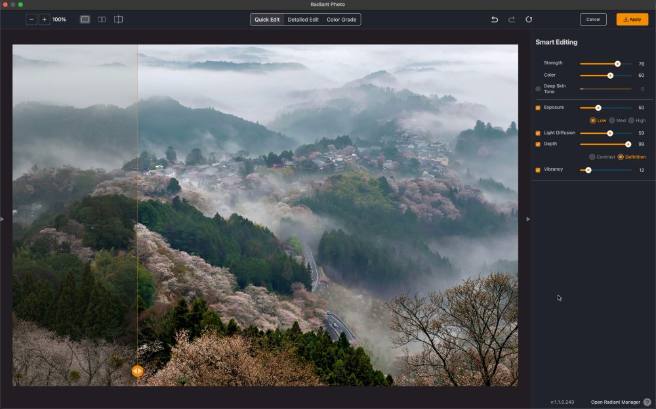Open the Color Grade tab

tap(341, 20)
